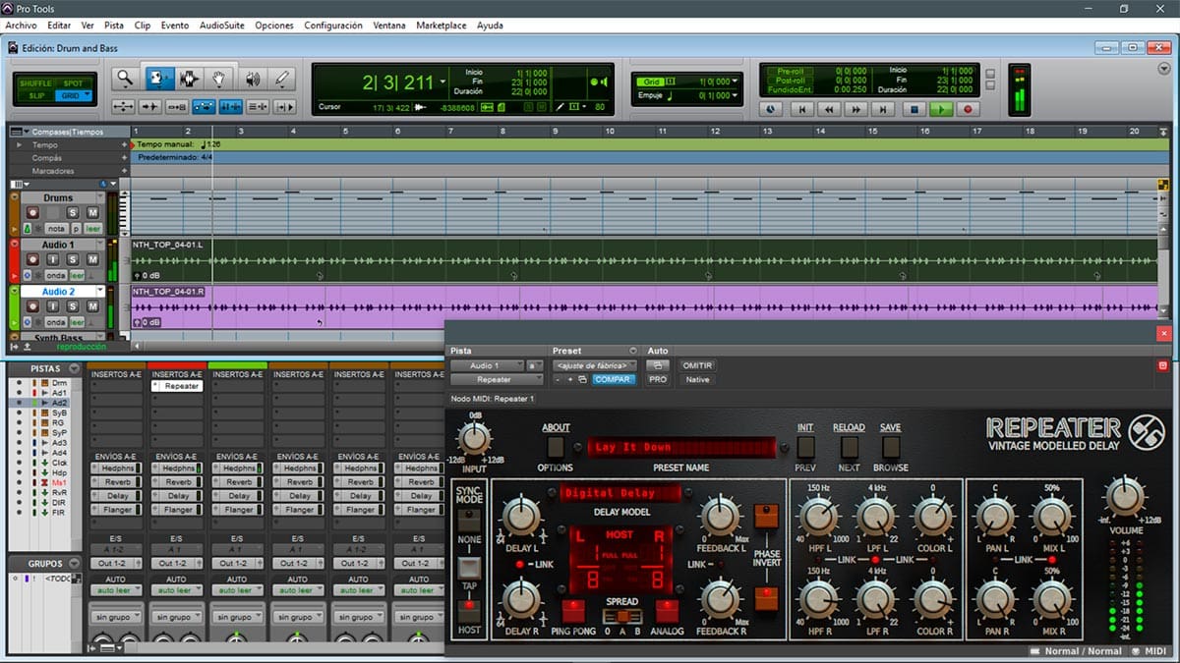Set sync mode to HOST in Repeater
Viewport: 1180px width, 663px height.
point(470,611)
